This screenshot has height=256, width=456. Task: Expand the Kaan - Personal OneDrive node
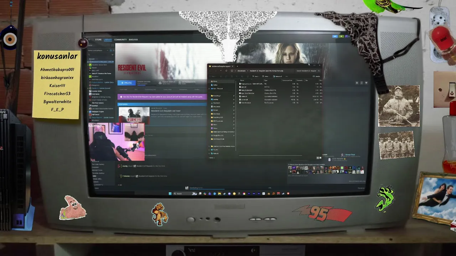(x=209, y=89)
